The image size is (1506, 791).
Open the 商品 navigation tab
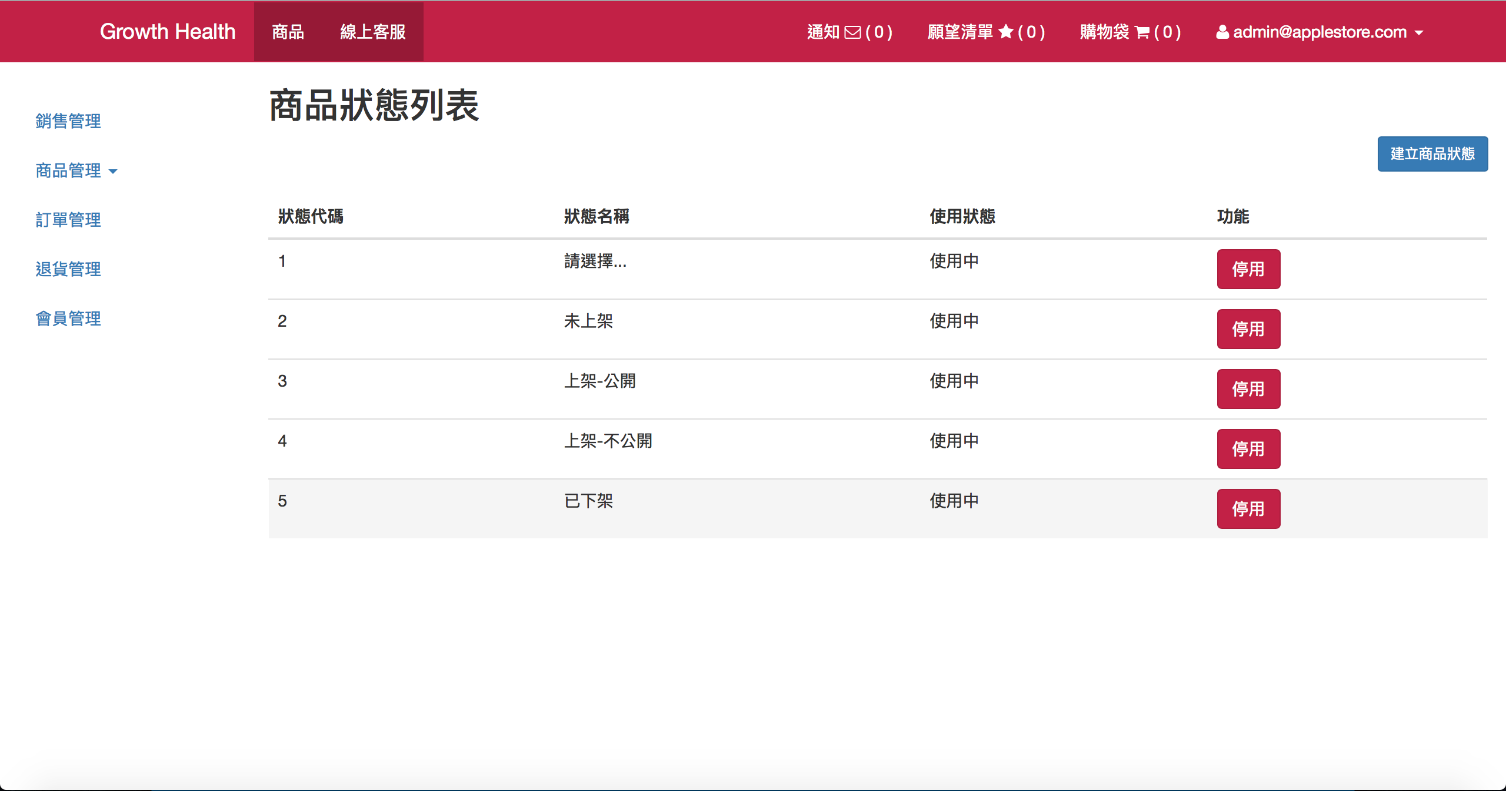tap(288, 32)
